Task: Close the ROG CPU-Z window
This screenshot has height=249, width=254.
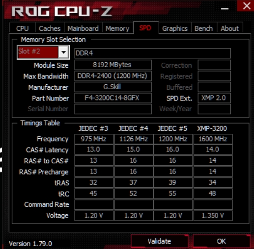Action: [247, 6]
